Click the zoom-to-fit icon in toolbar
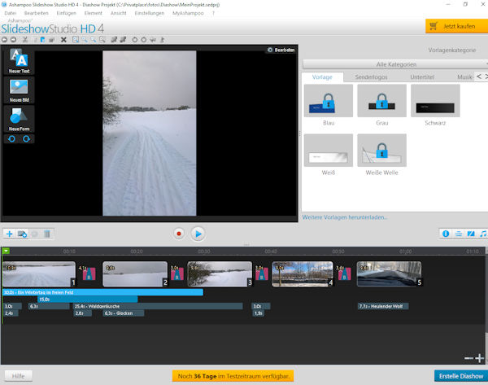 click(x=76, y=40)
